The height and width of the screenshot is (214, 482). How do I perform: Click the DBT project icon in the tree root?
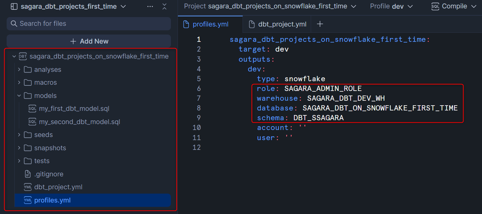tap(23, 56)
